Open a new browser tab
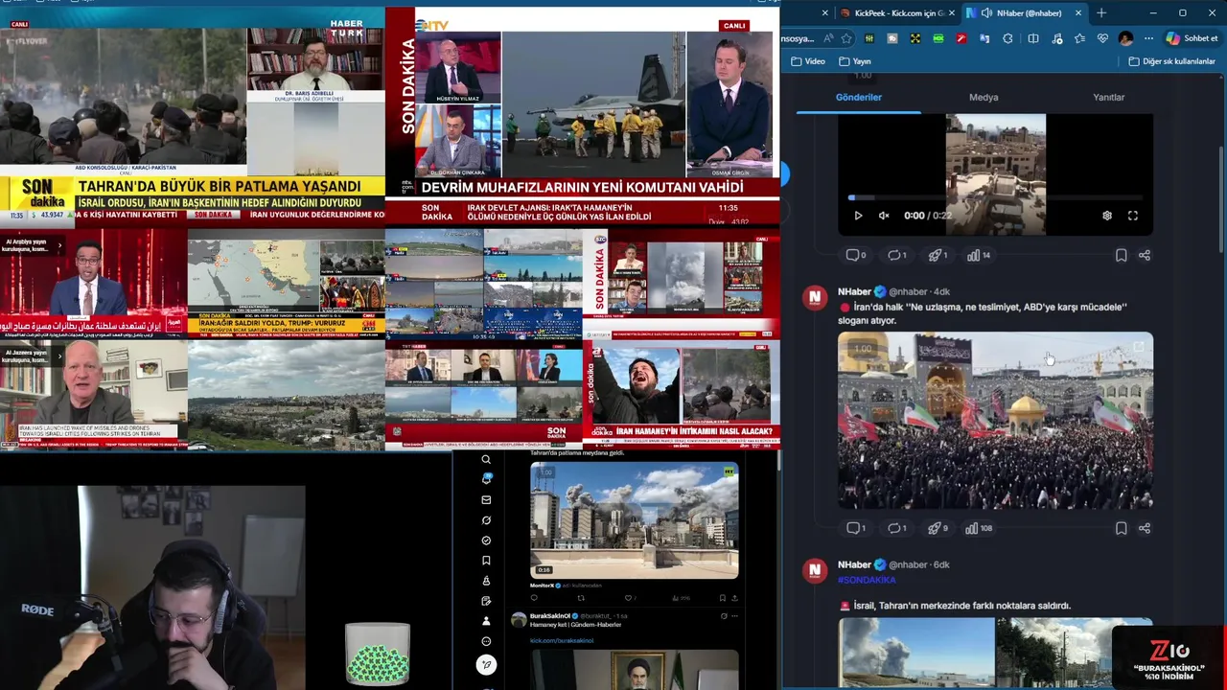This screenshot has width=1227, height=690. [1100, 13]
